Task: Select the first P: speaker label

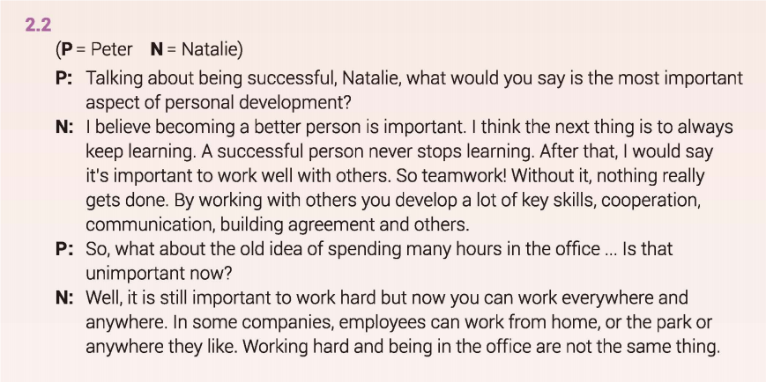Action: 63,77
